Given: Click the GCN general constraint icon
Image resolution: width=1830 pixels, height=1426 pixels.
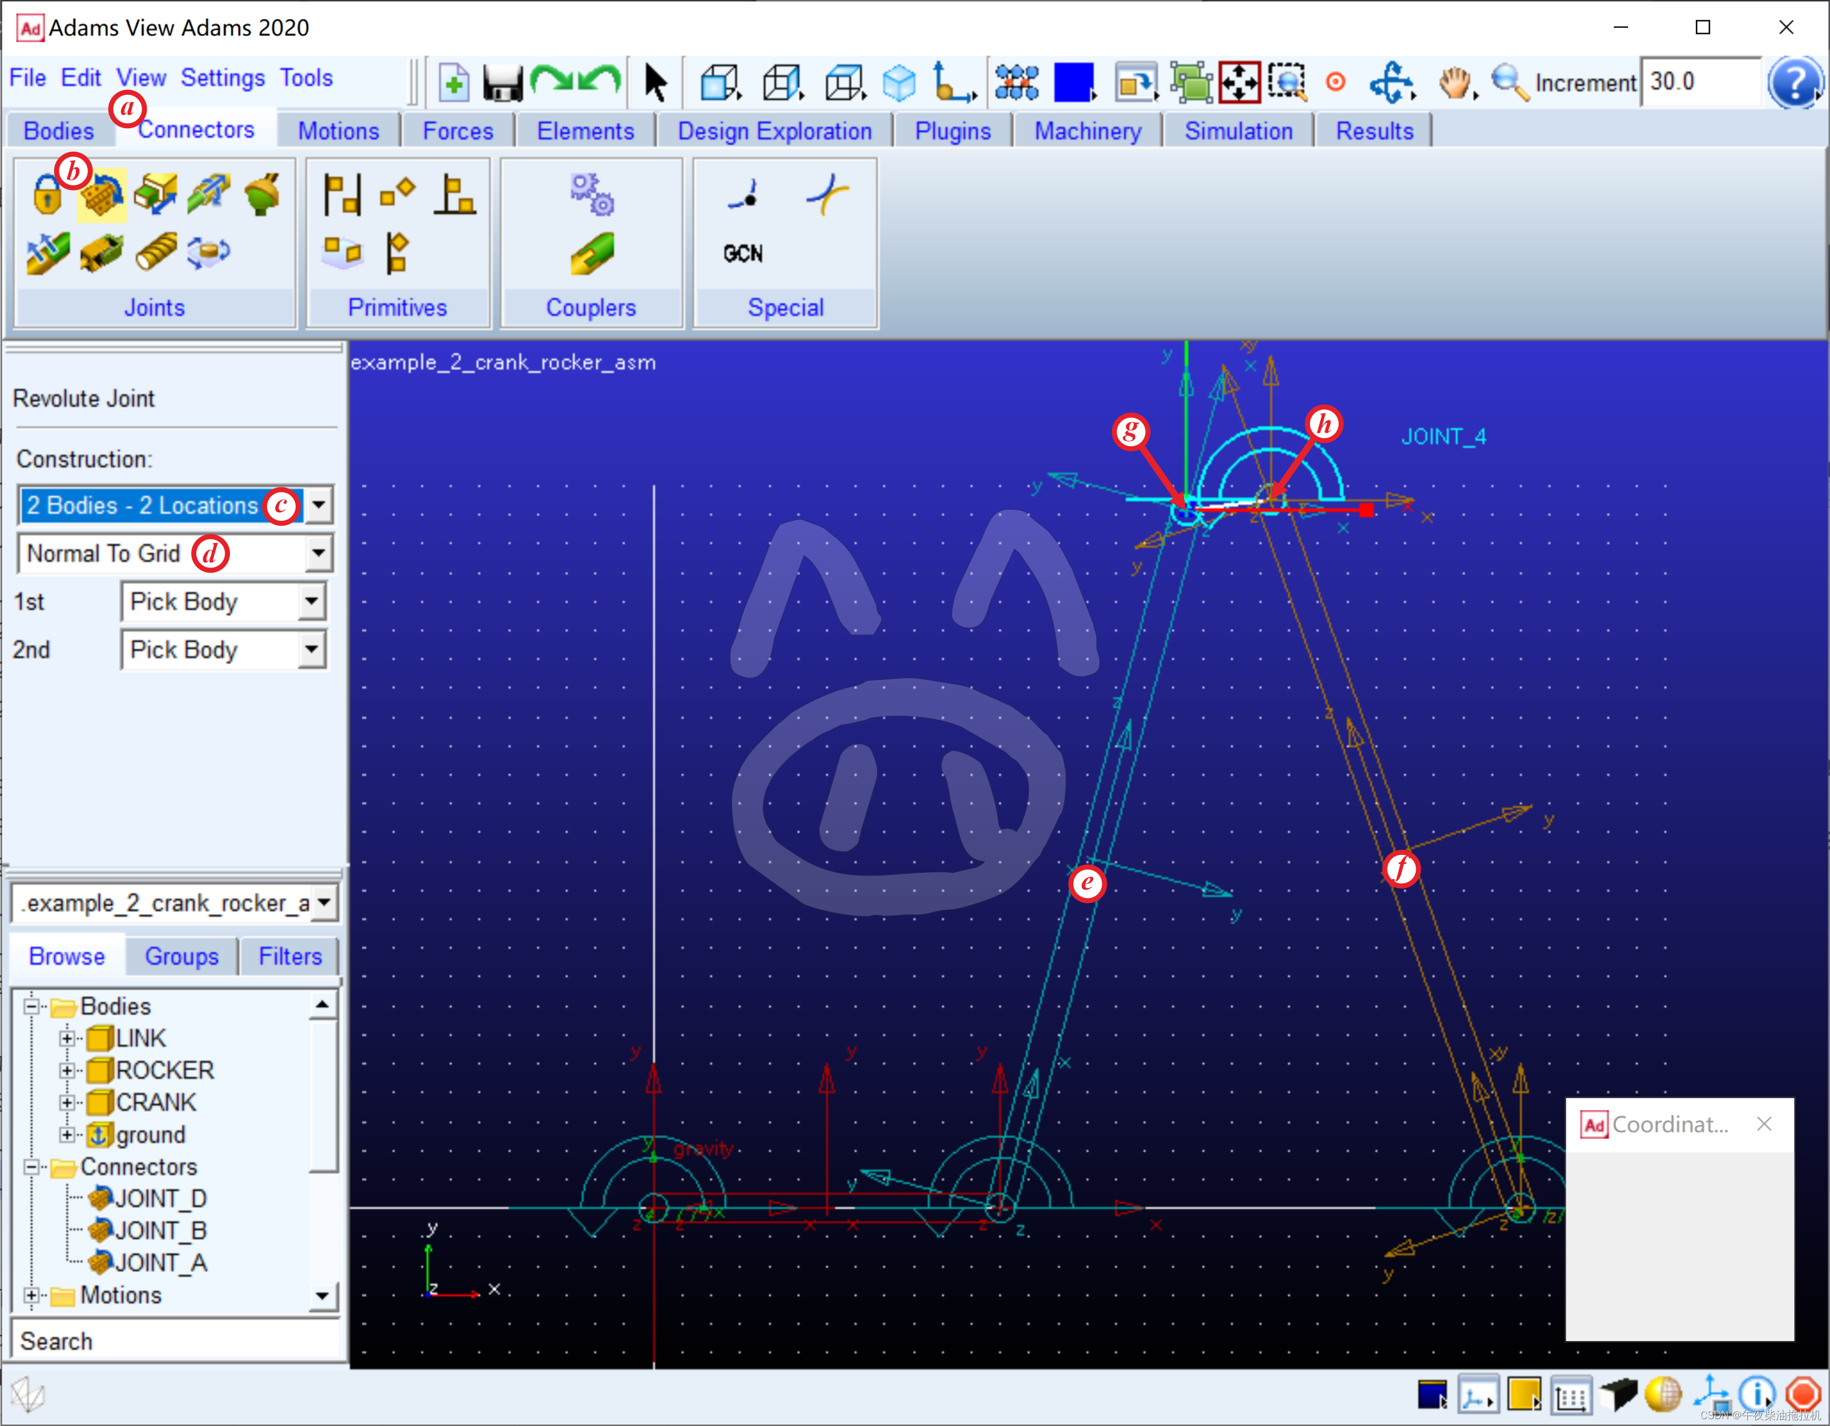Looking at the screenshot, I should (742, 253).
